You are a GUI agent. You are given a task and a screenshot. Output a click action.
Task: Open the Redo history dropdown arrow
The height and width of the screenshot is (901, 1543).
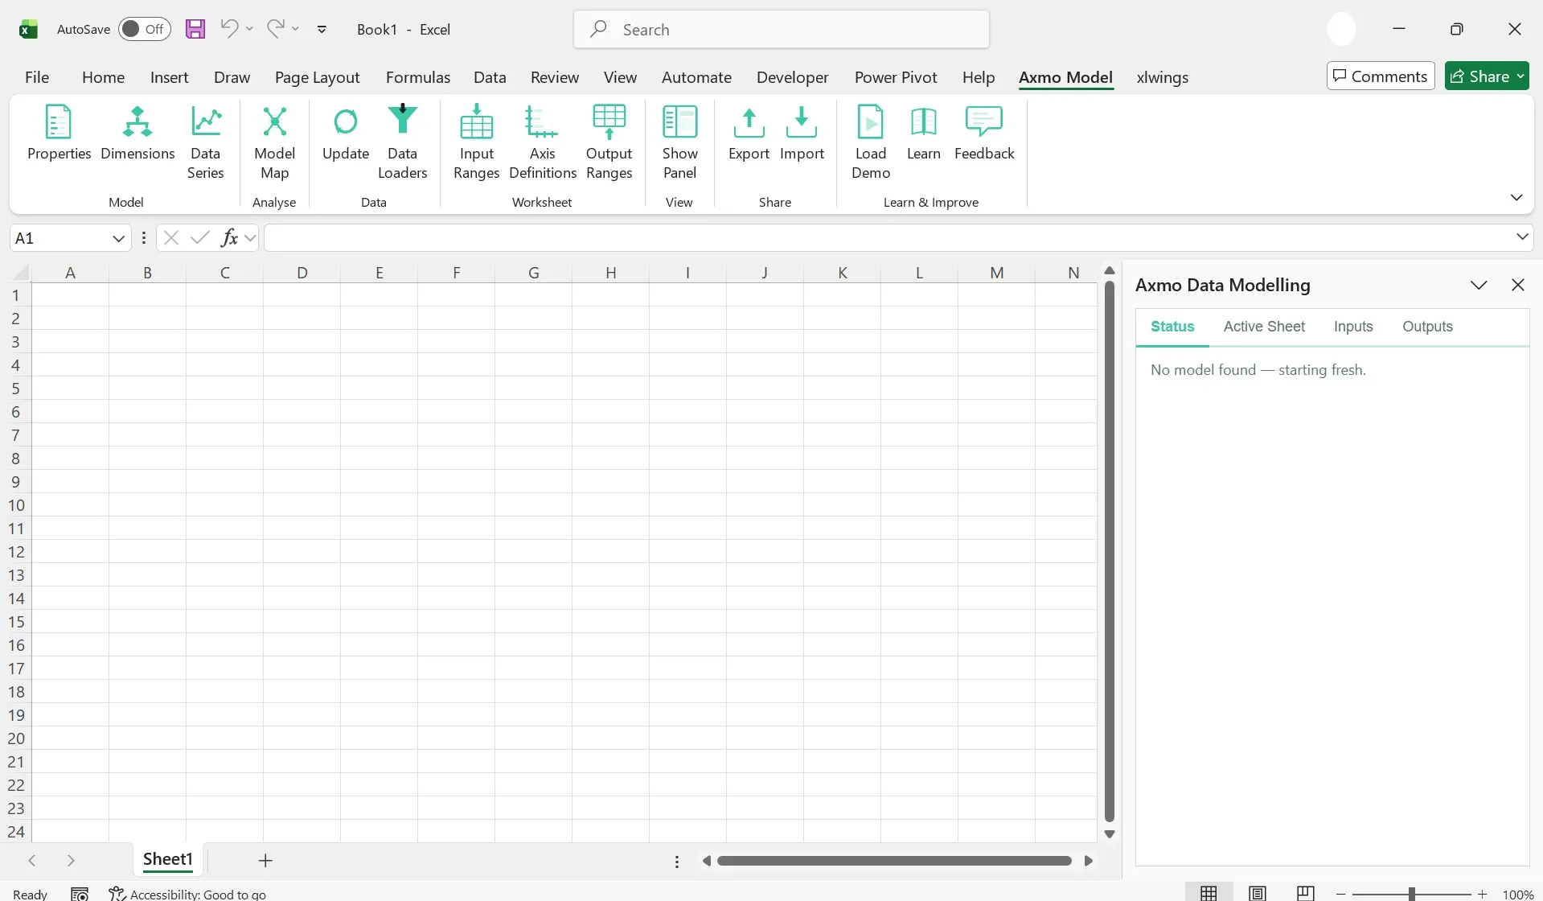295,29
